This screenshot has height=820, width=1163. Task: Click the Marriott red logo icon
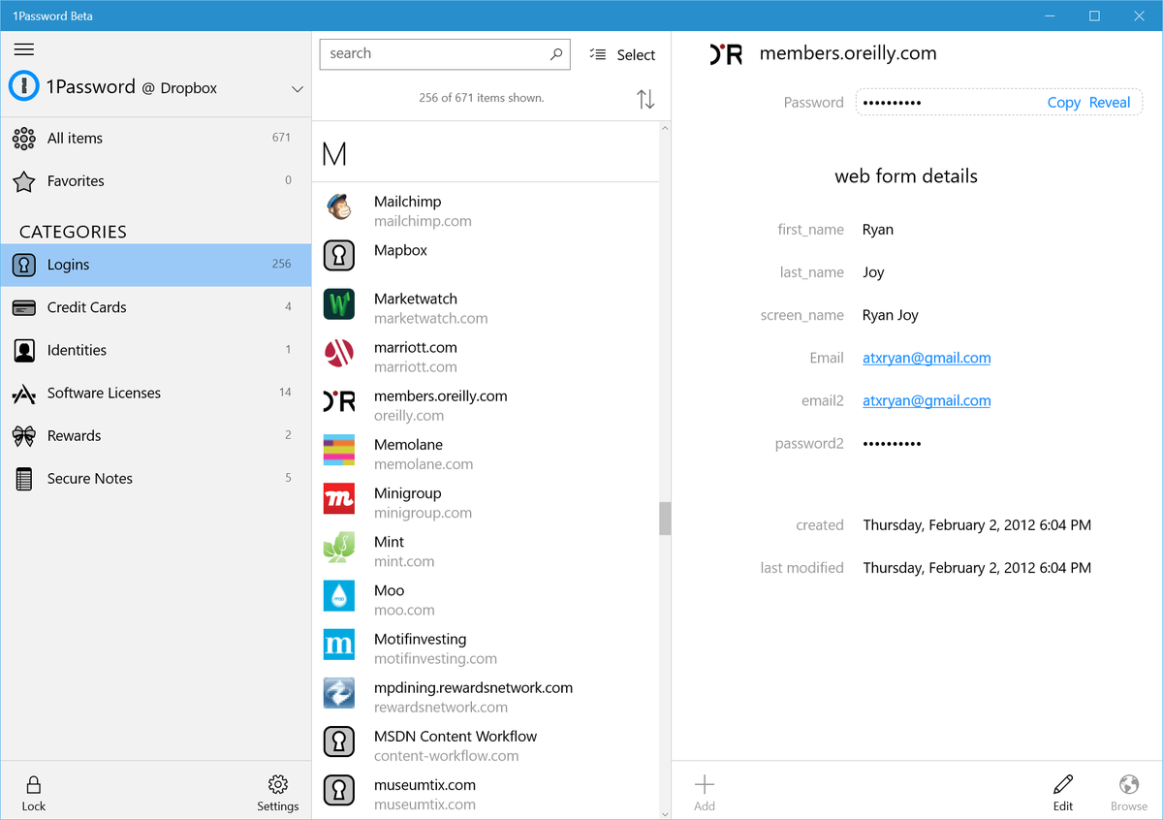[338, 353]
